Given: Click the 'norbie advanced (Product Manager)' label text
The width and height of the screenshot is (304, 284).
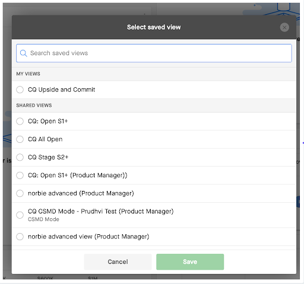Looking at the screenshot, I should pos(81,193).
